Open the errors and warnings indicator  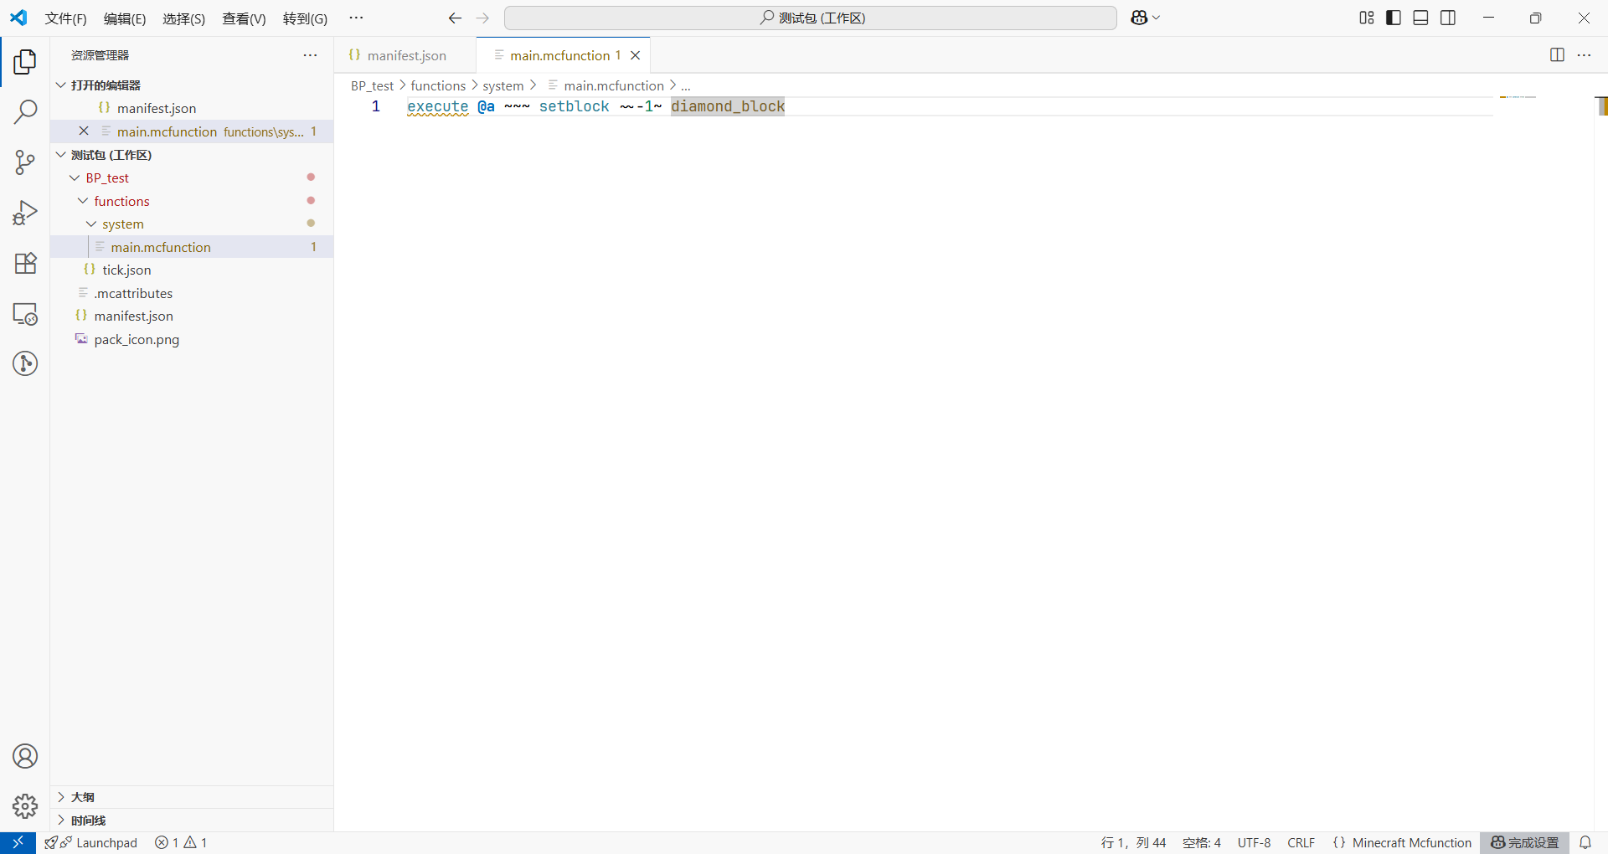(181, 842)
